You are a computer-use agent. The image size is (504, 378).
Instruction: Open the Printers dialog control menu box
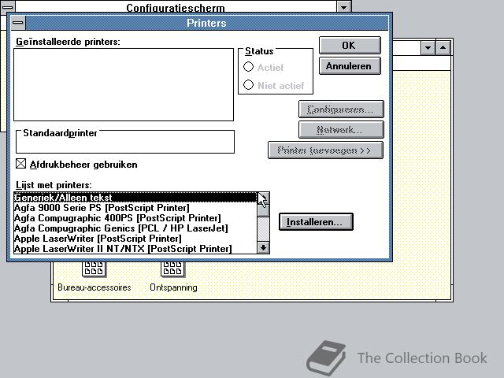pos(18,23)
